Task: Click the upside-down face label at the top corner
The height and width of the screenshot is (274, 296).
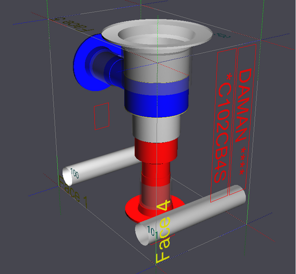Action: tap(74, 25)
